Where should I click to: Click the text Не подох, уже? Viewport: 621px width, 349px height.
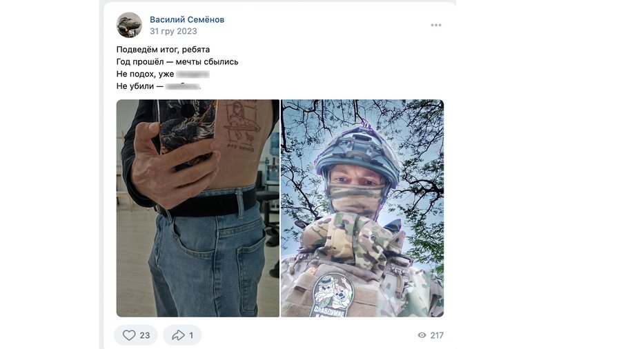145,74
